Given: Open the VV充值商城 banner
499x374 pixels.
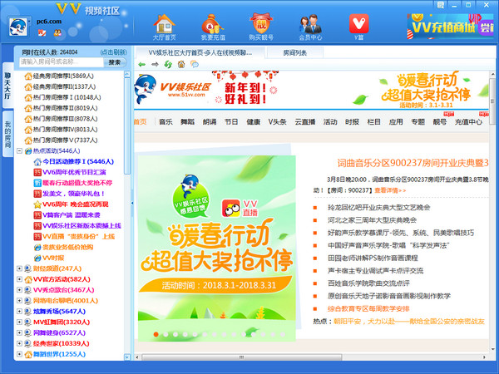Looking at the screenshot, I should coord(450,27).
